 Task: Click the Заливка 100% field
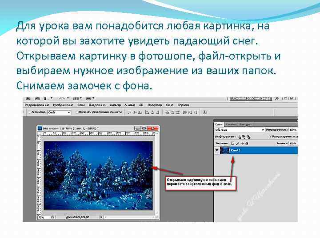click(x=293, y=144)
